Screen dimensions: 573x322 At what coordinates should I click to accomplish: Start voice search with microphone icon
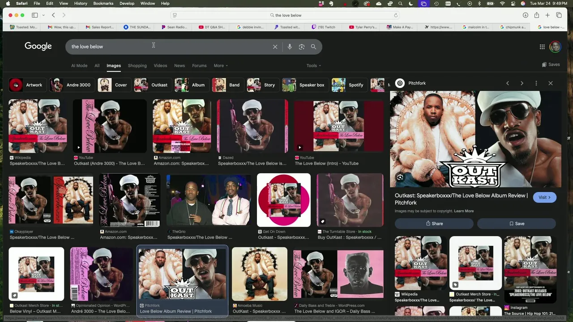tap(290, 47)
